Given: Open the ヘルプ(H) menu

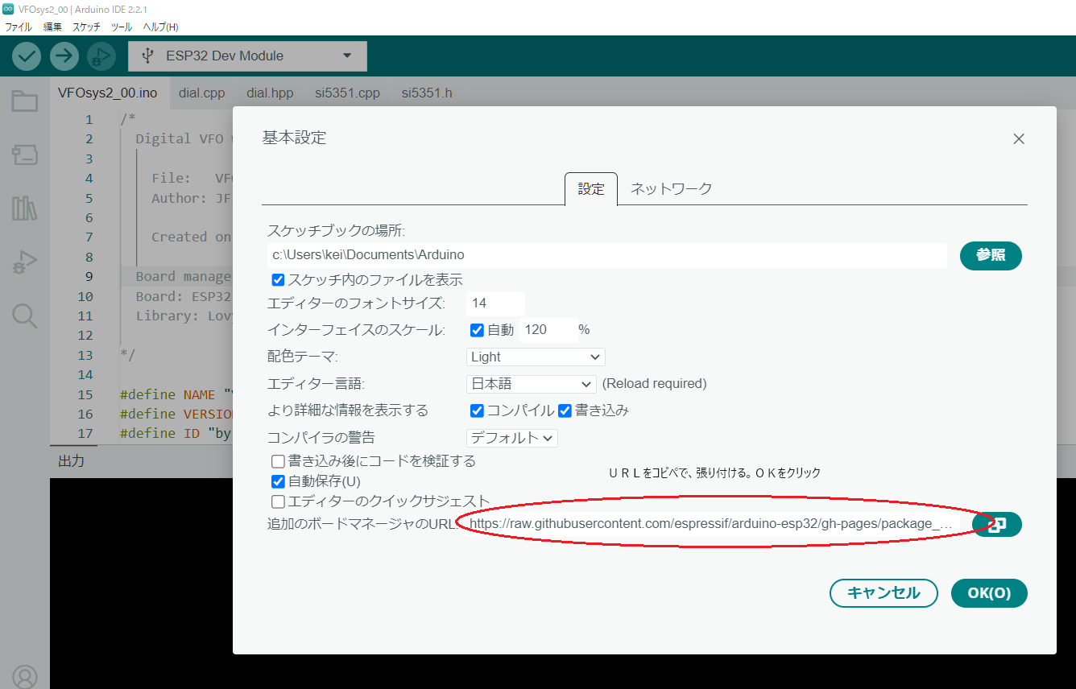Looking at the screenshot, I should [160, 27].
